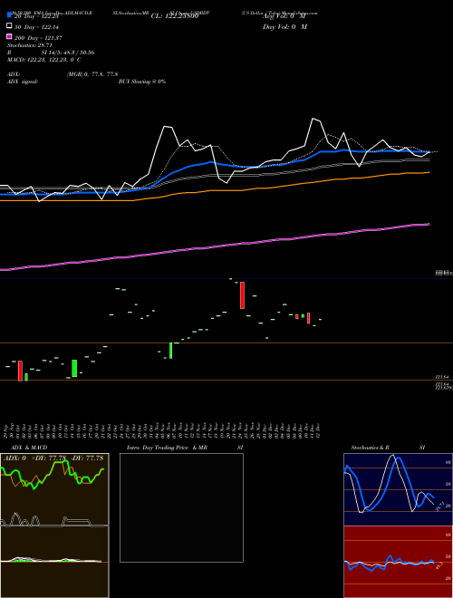Click the first red candle in early October
The width and height of the screenshot is (453, 598).
click(20, 371)
